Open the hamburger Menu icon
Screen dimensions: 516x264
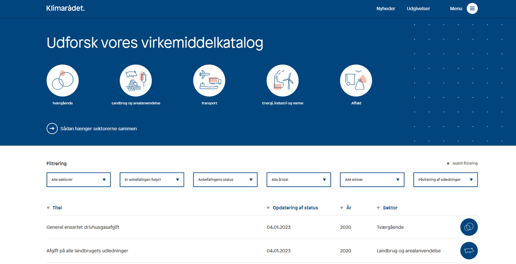click(472, 8)
